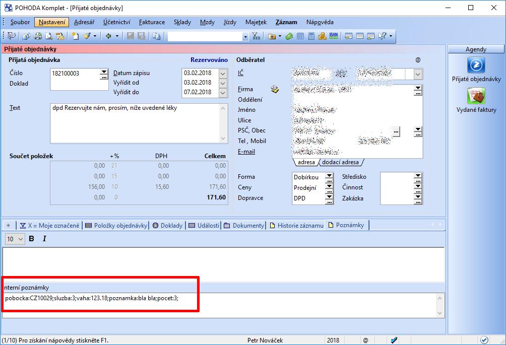
Task: Expand the Vyřídit do date dropdown
Action: click(x=223, y=93)
